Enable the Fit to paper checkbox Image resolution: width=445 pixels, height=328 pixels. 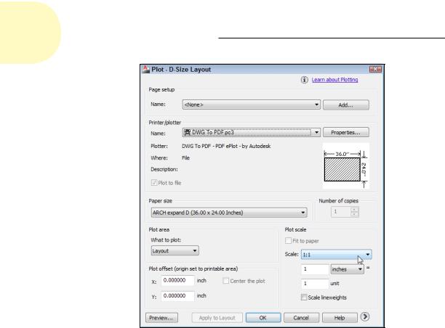point(288,241)
